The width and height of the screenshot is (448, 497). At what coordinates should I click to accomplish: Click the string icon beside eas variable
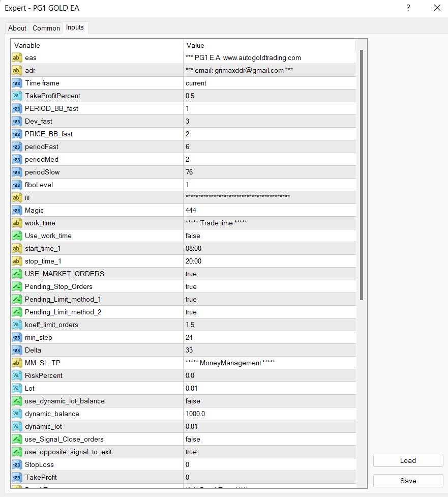pyautogui.click(x=17, y=57)
